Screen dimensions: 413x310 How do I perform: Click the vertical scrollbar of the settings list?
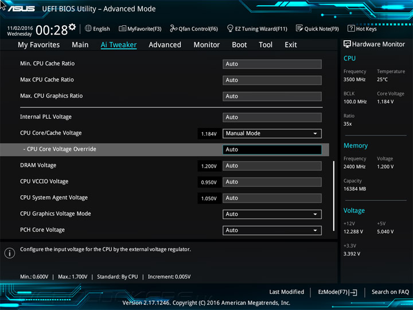pyautogui.click(x=334, y=196)
